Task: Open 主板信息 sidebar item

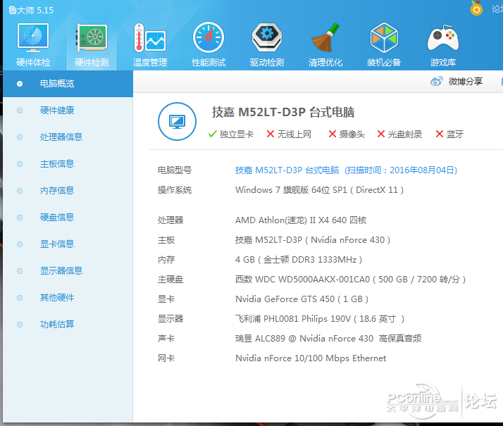Action: [x=68, y=164]
